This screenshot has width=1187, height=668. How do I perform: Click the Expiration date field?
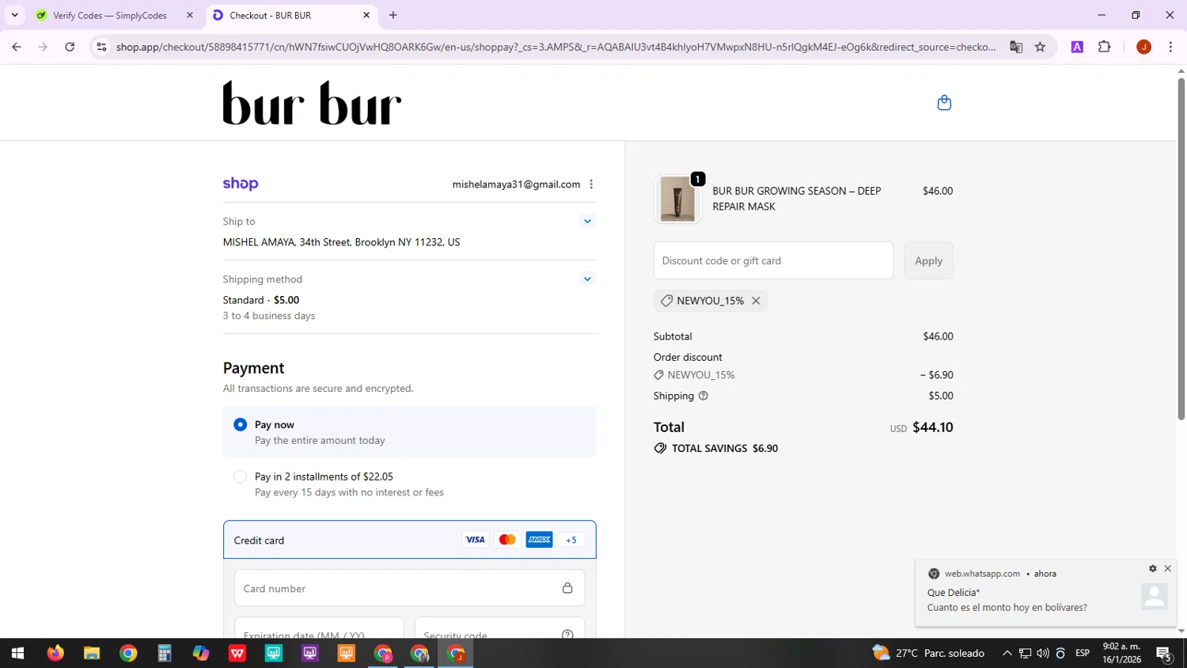(x=319, y=628)
